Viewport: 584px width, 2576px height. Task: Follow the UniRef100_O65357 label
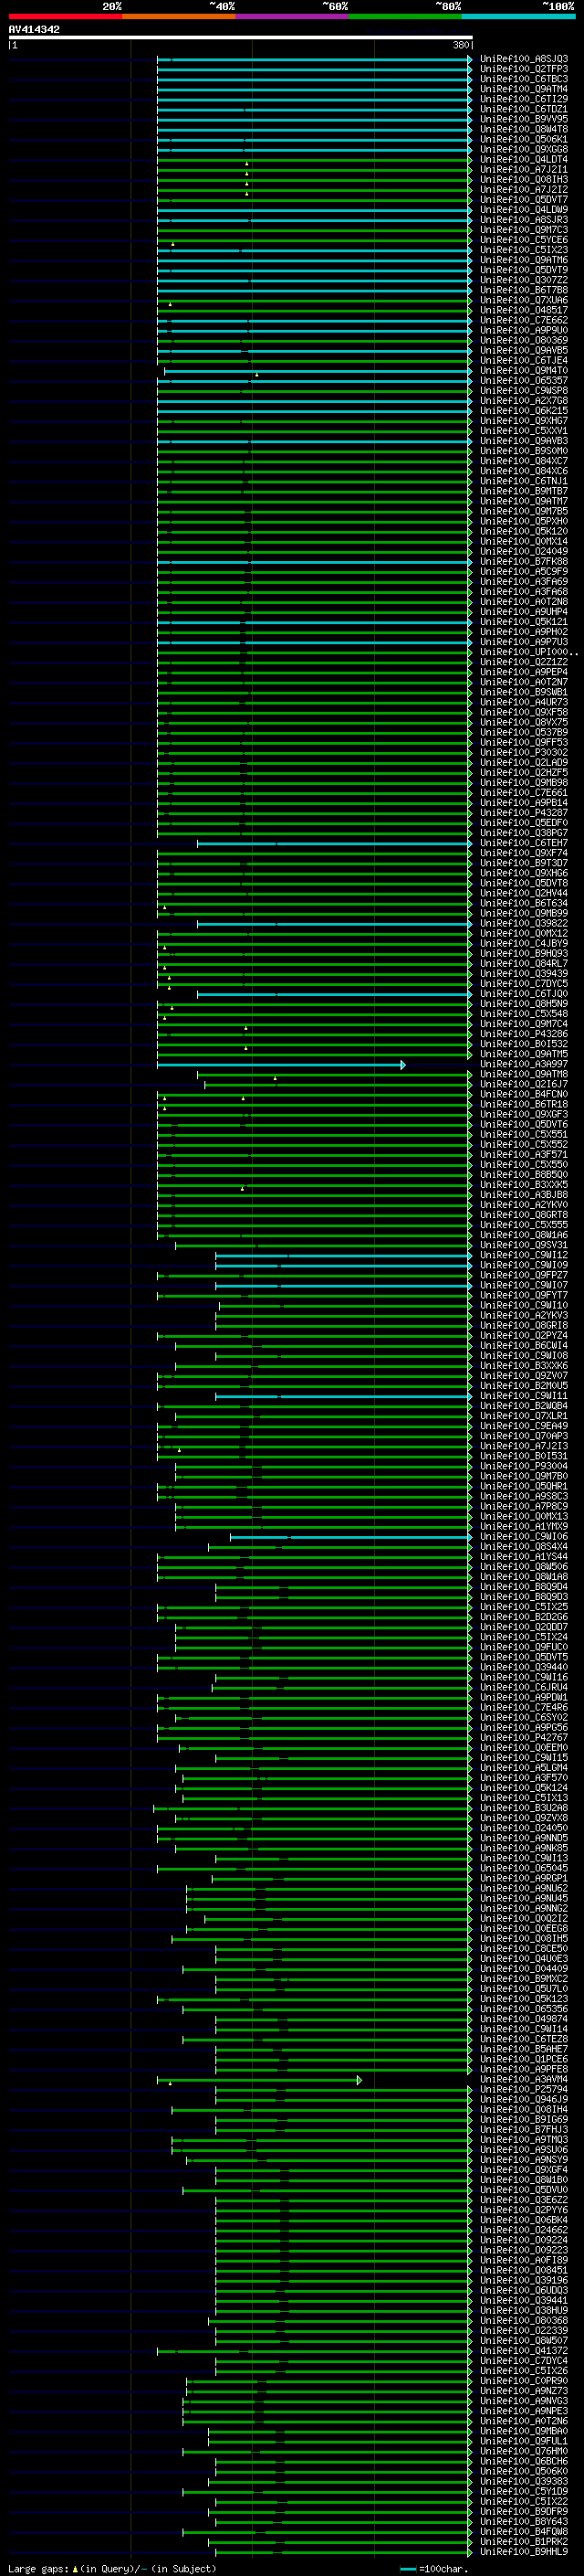coord(524,381)
